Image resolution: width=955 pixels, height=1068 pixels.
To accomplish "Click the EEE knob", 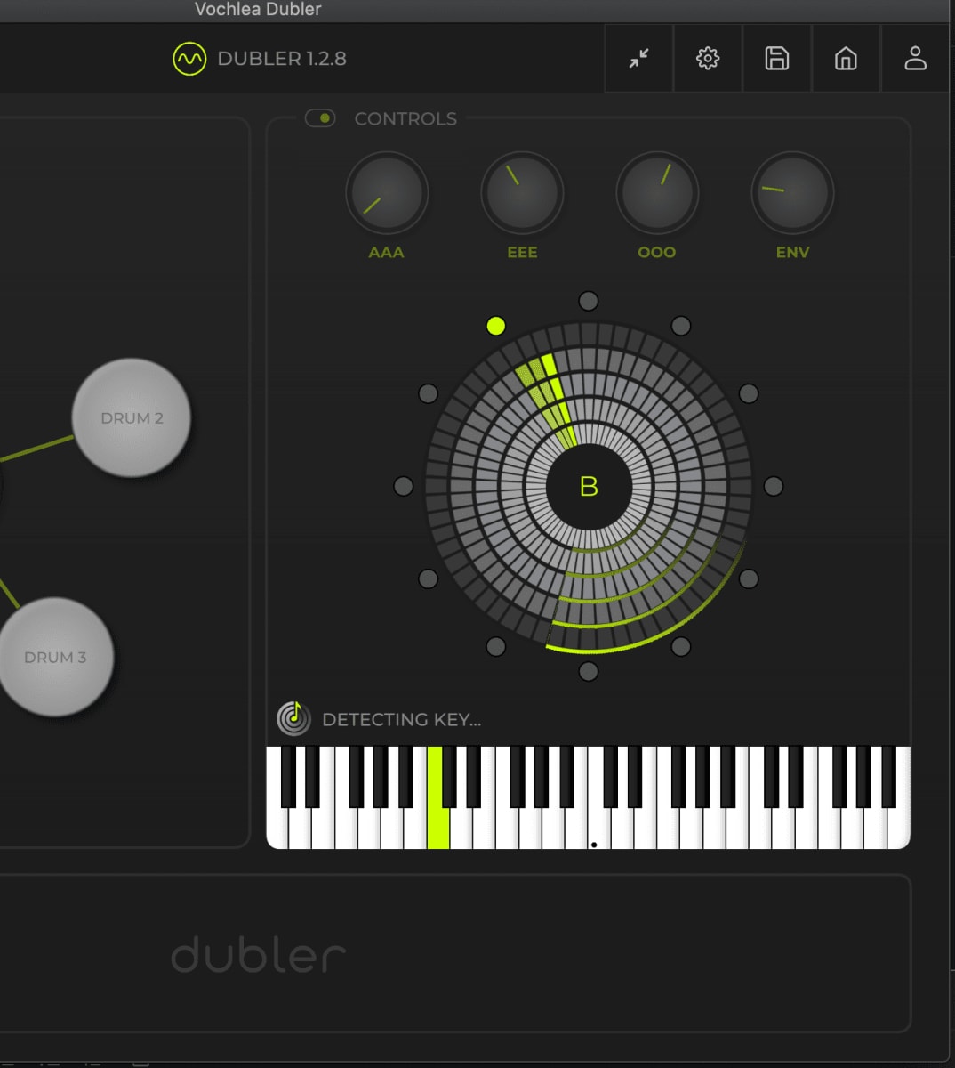I will [522, 193].
